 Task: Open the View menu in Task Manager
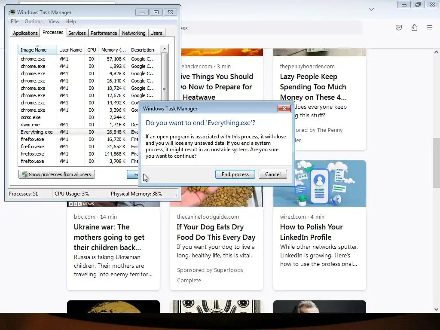[x=54, y=21]
